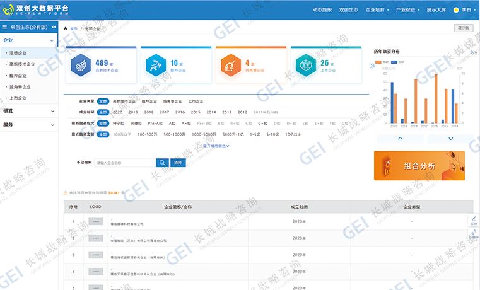Click the chart panel up chevron button

400,139
